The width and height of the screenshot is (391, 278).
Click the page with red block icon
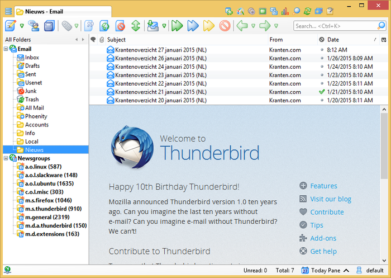[x=120, y=26]
